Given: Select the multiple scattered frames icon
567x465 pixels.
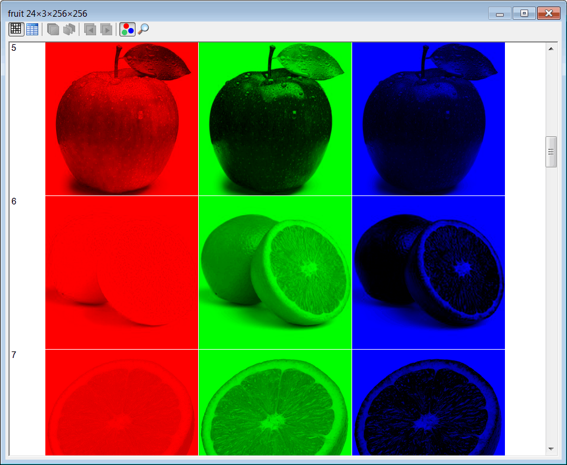Looking at the screenshot, I should pos(69,29).
